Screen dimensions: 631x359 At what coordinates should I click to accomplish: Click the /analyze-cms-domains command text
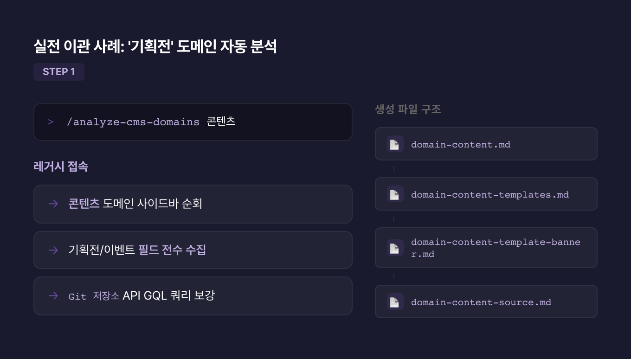(133, 122)
